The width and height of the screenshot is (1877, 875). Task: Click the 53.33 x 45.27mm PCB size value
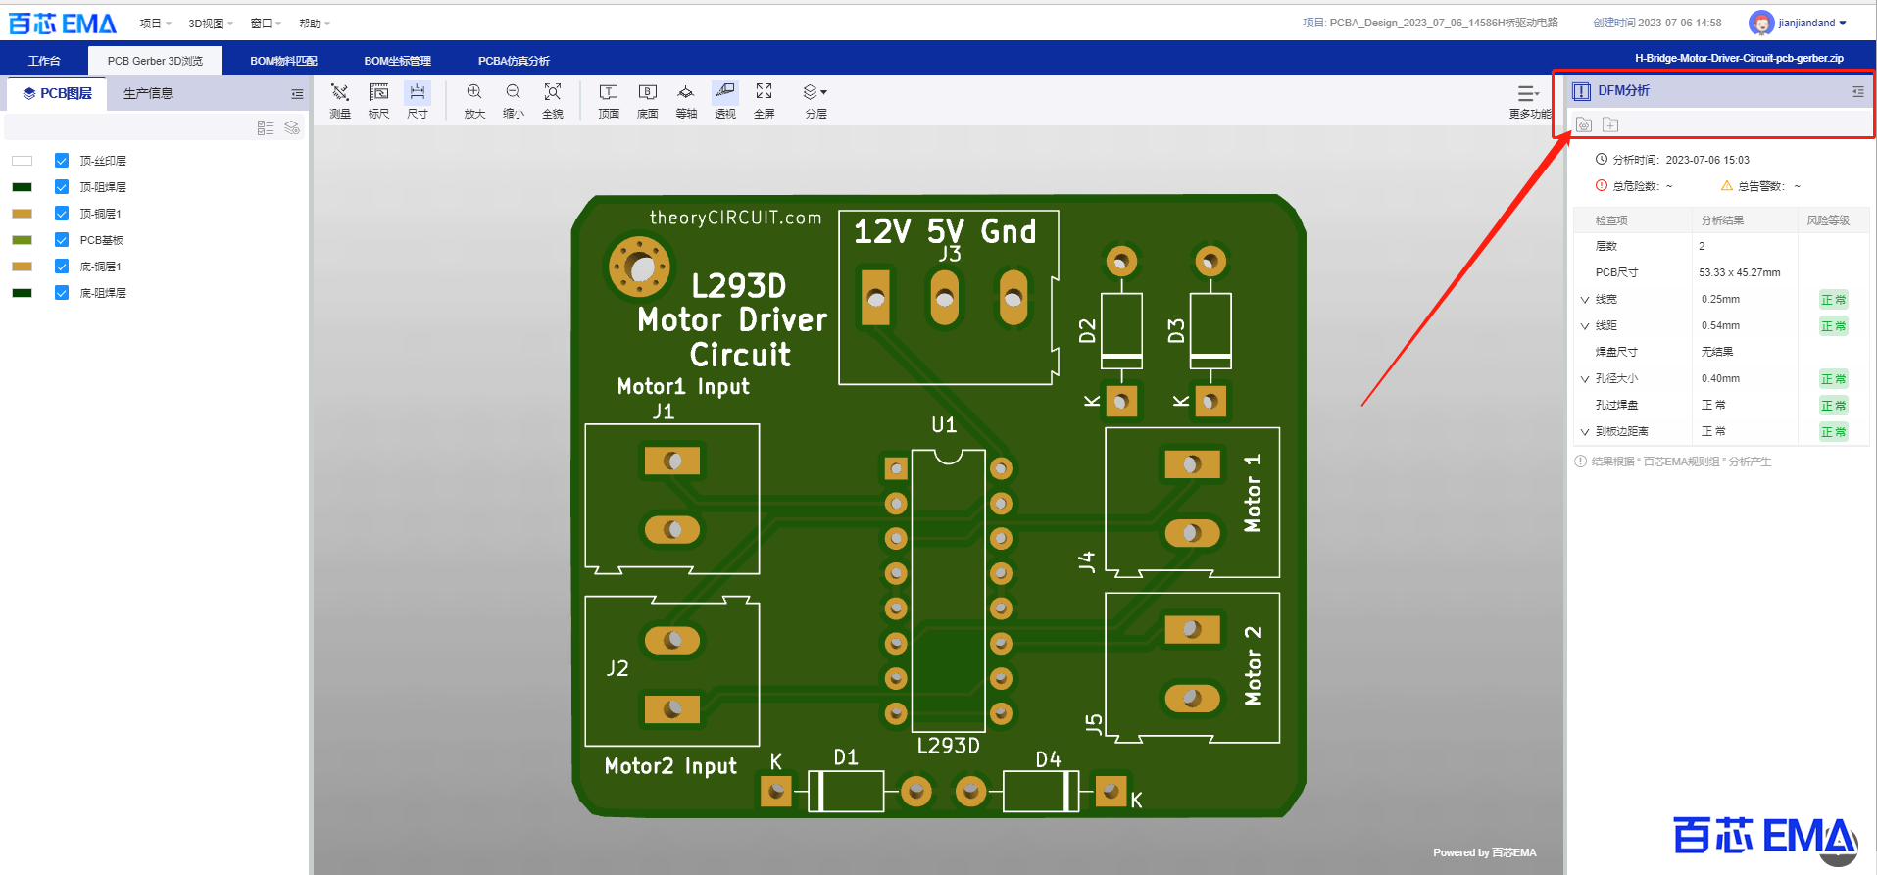(x=1740, y=273)
